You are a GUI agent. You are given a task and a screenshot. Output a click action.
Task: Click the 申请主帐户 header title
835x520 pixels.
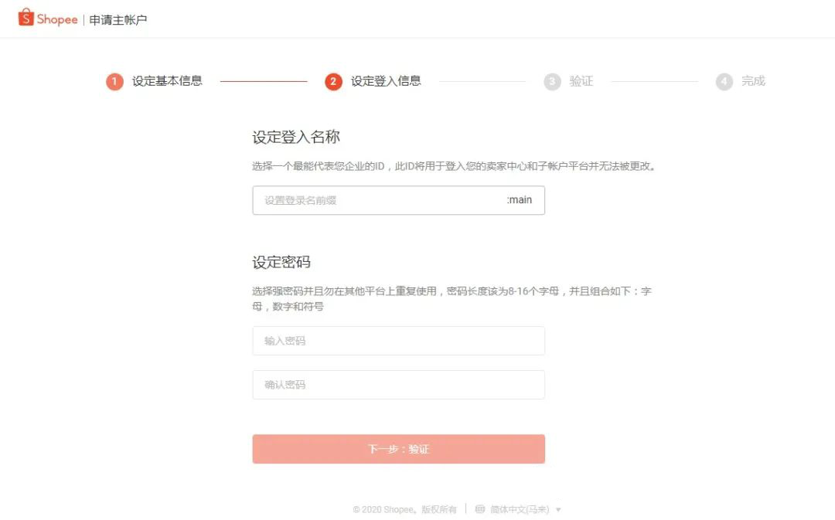pos(118,19)
